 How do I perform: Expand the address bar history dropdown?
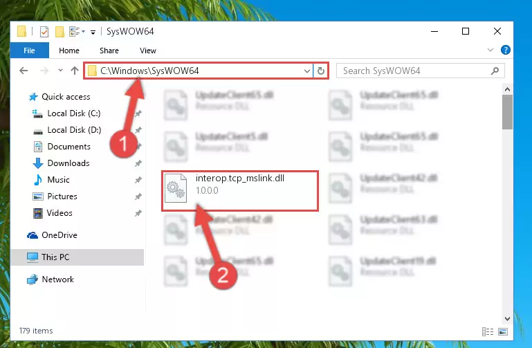(x=306, y=71)
